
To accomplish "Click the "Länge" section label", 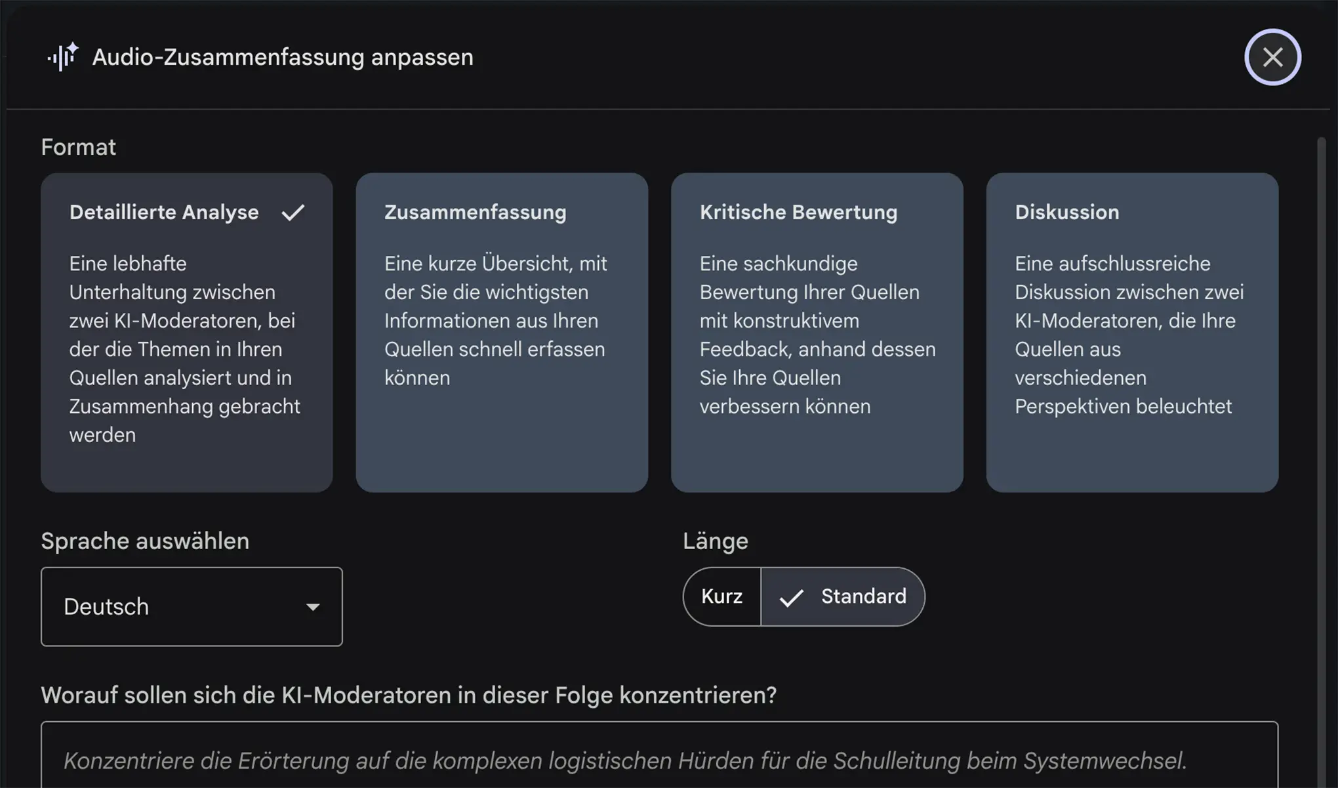I will click(715, 541).
